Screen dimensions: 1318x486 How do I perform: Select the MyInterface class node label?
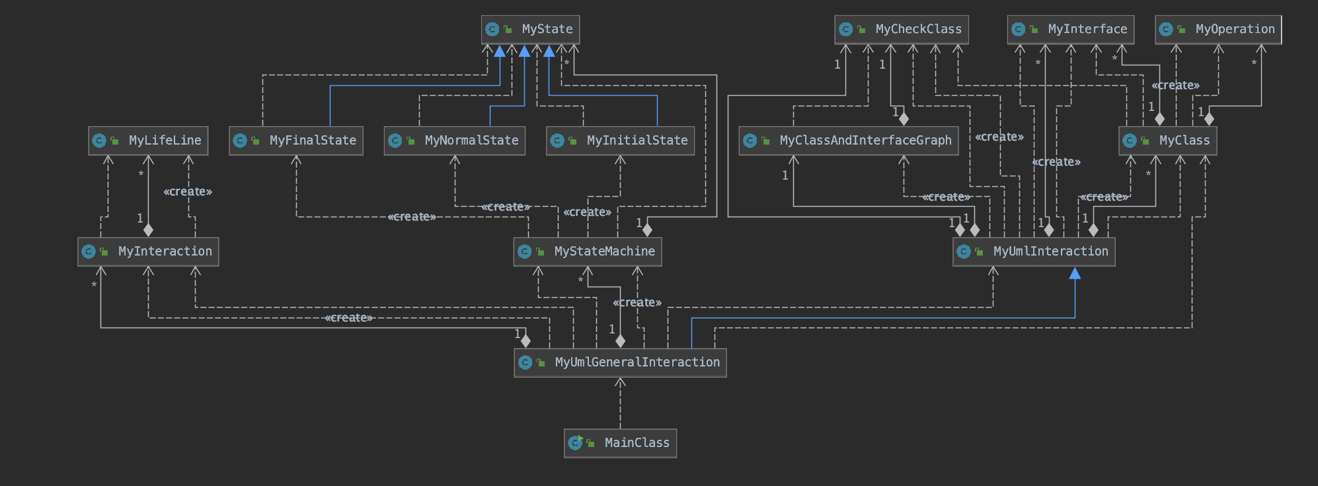tap(1088, 29)
